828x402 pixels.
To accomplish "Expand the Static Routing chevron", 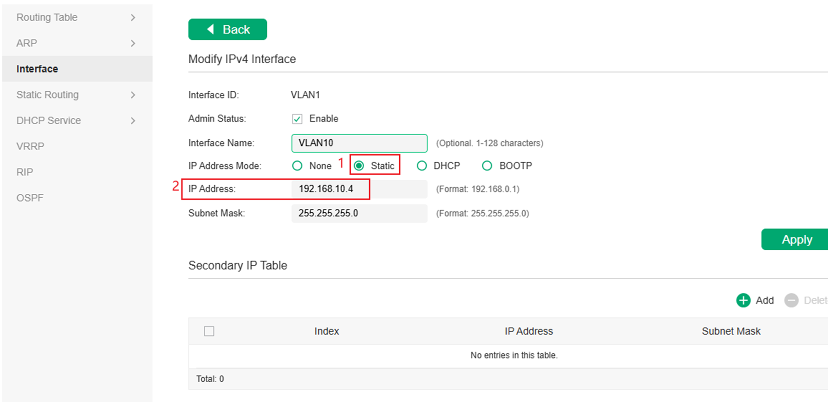I will click(x=133, y=95).
